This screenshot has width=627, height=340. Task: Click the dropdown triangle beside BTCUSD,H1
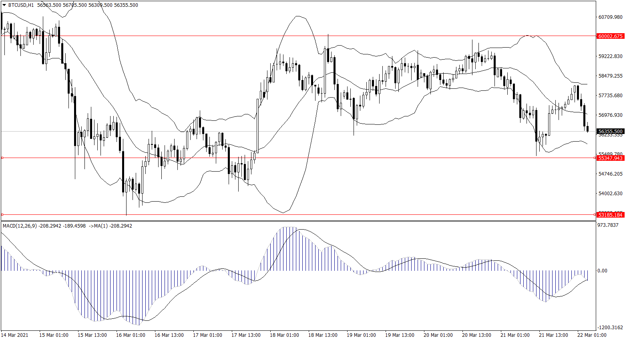(4, 5)
